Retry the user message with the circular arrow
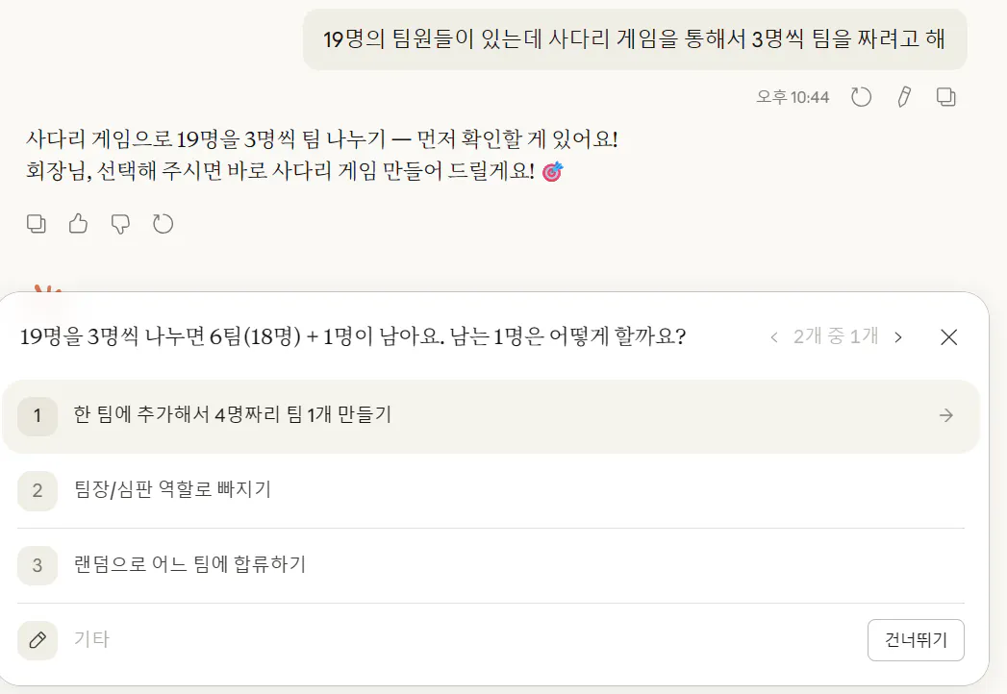This screenshot has height=694, width=1007. 861,96
